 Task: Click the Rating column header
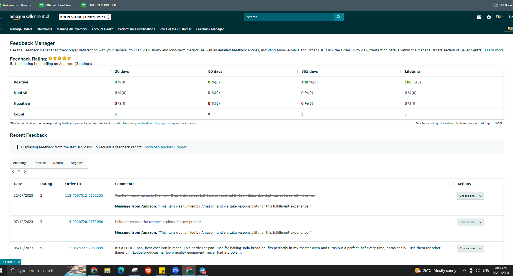click(46, 184)
